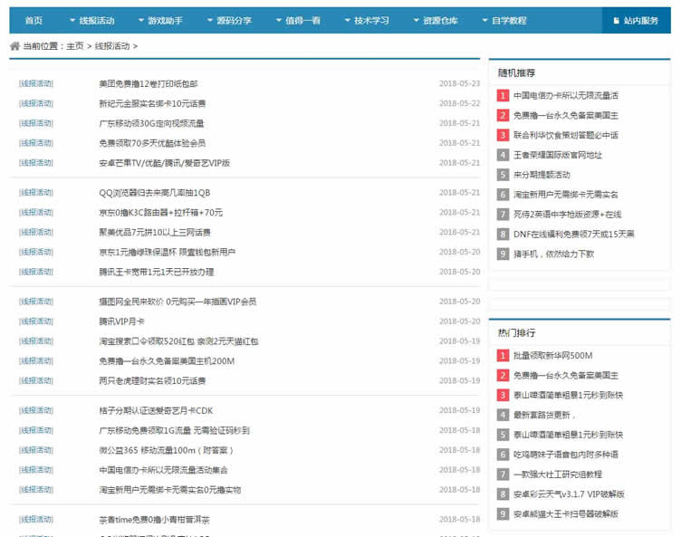The height and width of the screenshot is (537, 681).
Task: Select grey rank badge 5 in 随机推荐
Action: [x=503, y=175]
